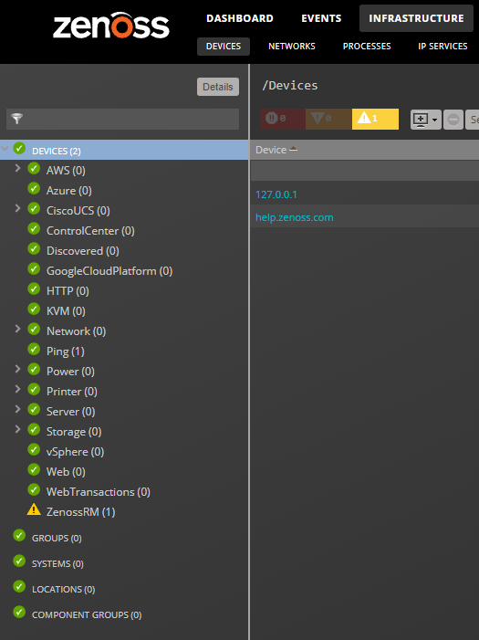
Task: Select the Infrastructure tab
Action: pyautogui.click(x=416, y=18)
